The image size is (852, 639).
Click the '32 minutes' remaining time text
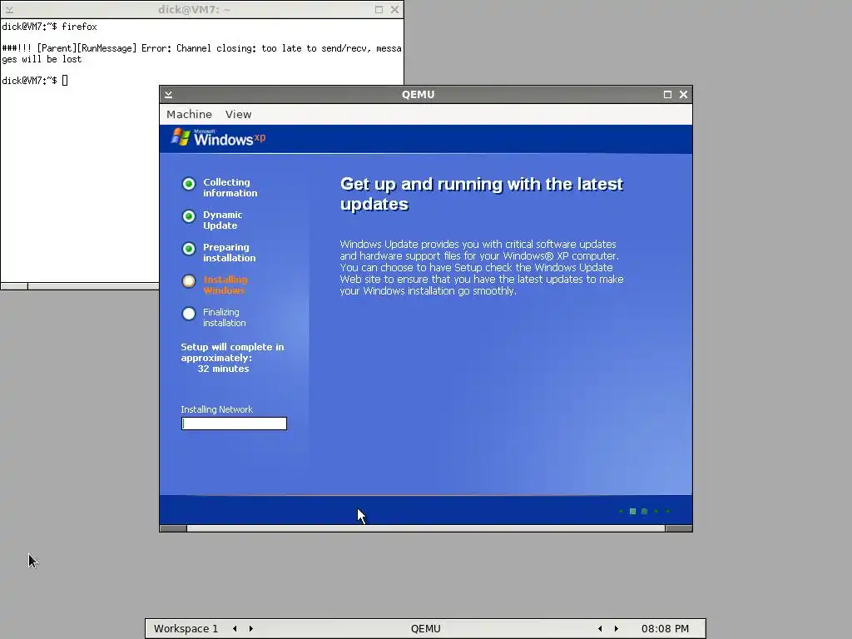point(223,369)
